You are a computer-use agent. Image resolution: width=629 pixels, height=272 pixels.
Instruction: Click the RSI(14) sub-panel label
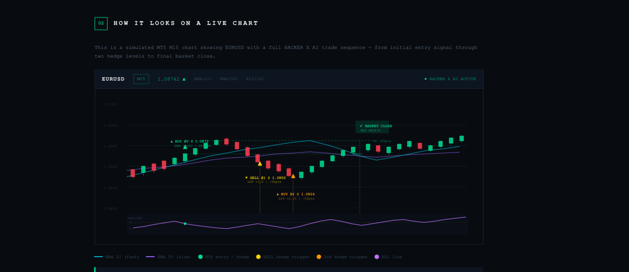click(135, 218)
